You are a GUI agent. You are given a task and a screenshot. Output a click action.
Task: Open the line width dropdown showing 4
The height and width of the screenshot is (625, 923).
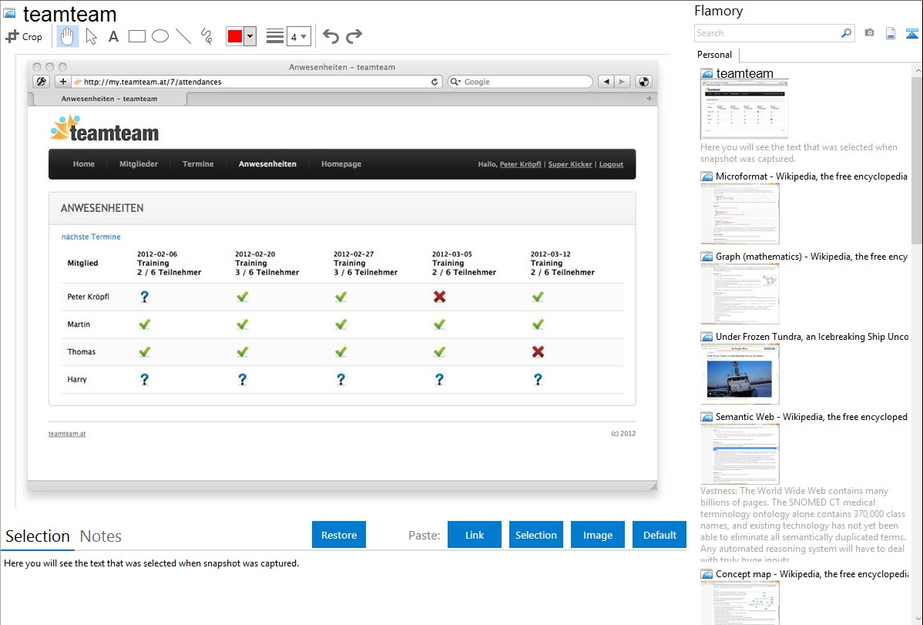pyautogui.click(x=299, y=36)
